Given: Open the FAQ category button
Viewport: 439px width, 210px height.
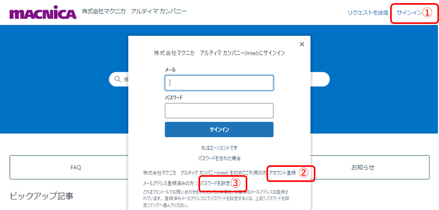Looking at the screenshot, I should 76,167.
